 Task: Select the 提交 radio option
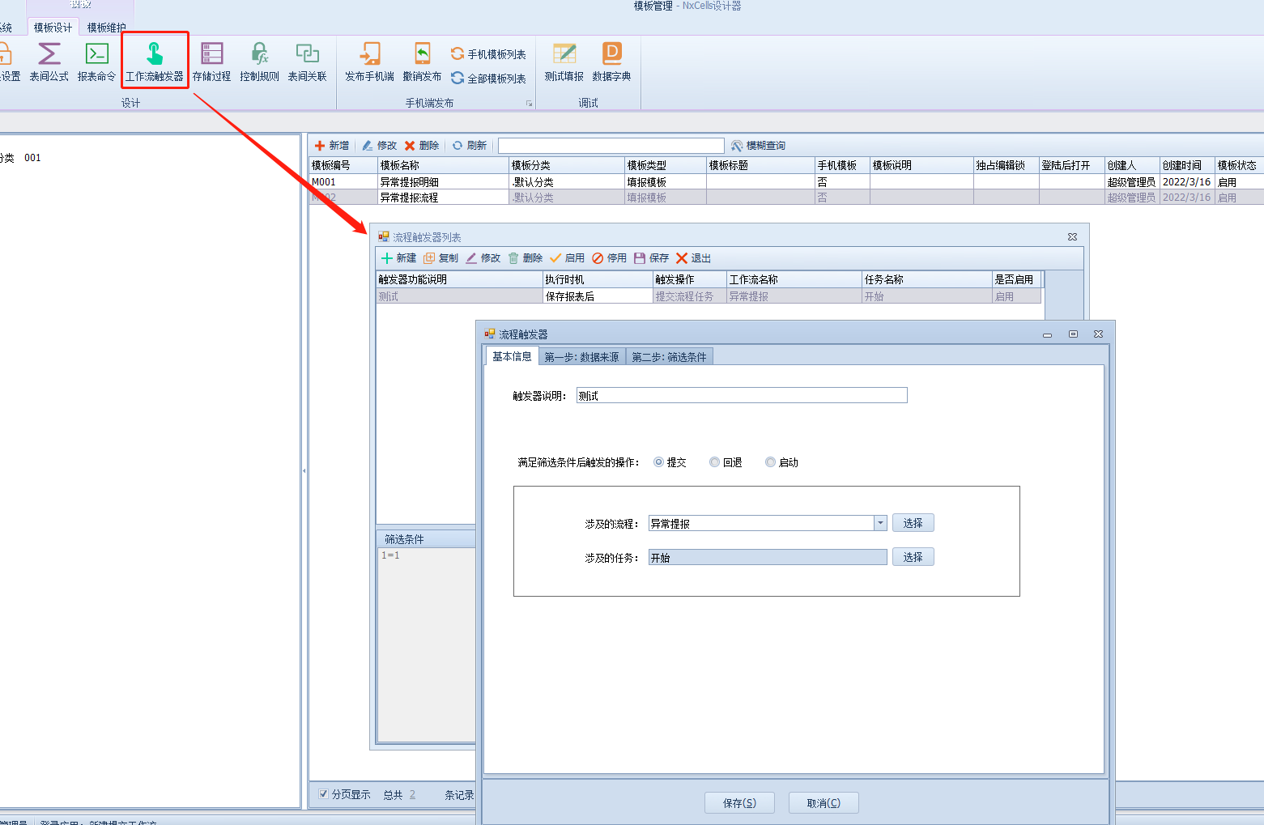(x=658, y=462)
